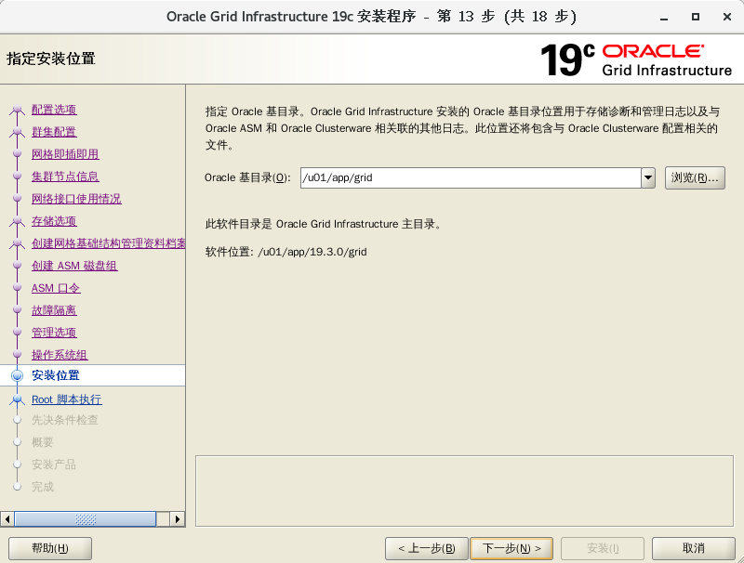The image size is (744, 563).
Task: Expand the Oracle 基目录 dropdown arrow
Action: [648, 177]
